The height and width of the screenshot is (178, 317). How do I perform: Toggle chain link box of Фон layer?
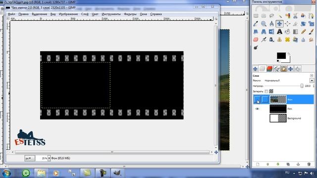(265, 99)
